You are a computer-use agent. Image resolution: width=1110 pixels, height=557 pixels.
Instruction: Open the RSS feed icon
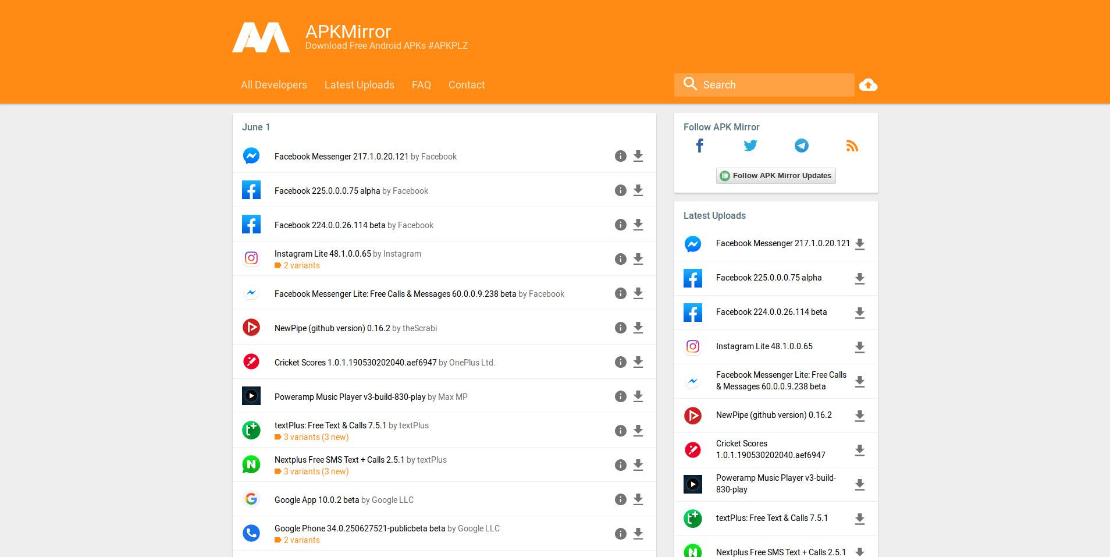point(852,146)
